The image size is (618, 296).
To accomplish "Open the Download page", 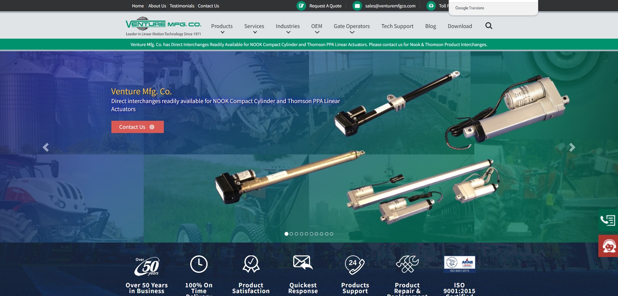I will tap(460, 26).
